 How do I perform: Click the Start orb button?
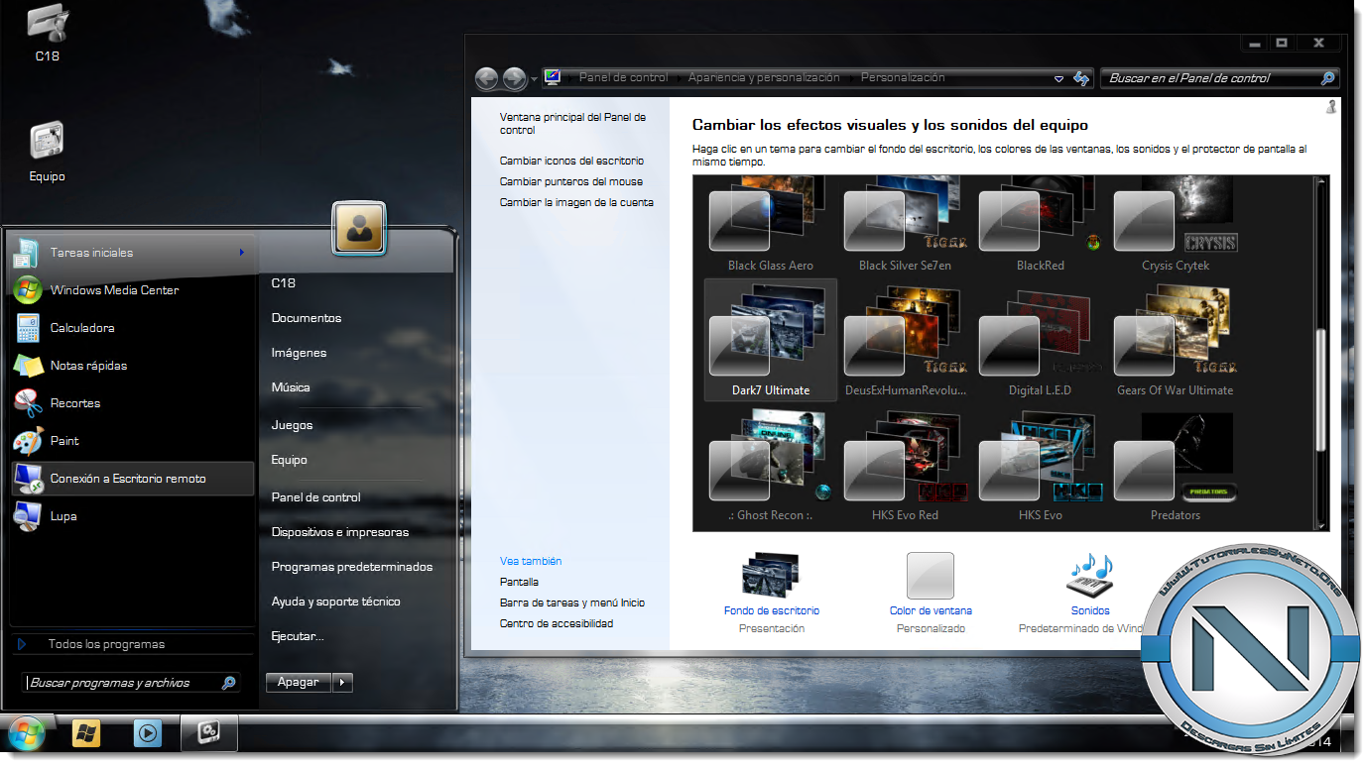pyautogui.click(x=26, y=734)
